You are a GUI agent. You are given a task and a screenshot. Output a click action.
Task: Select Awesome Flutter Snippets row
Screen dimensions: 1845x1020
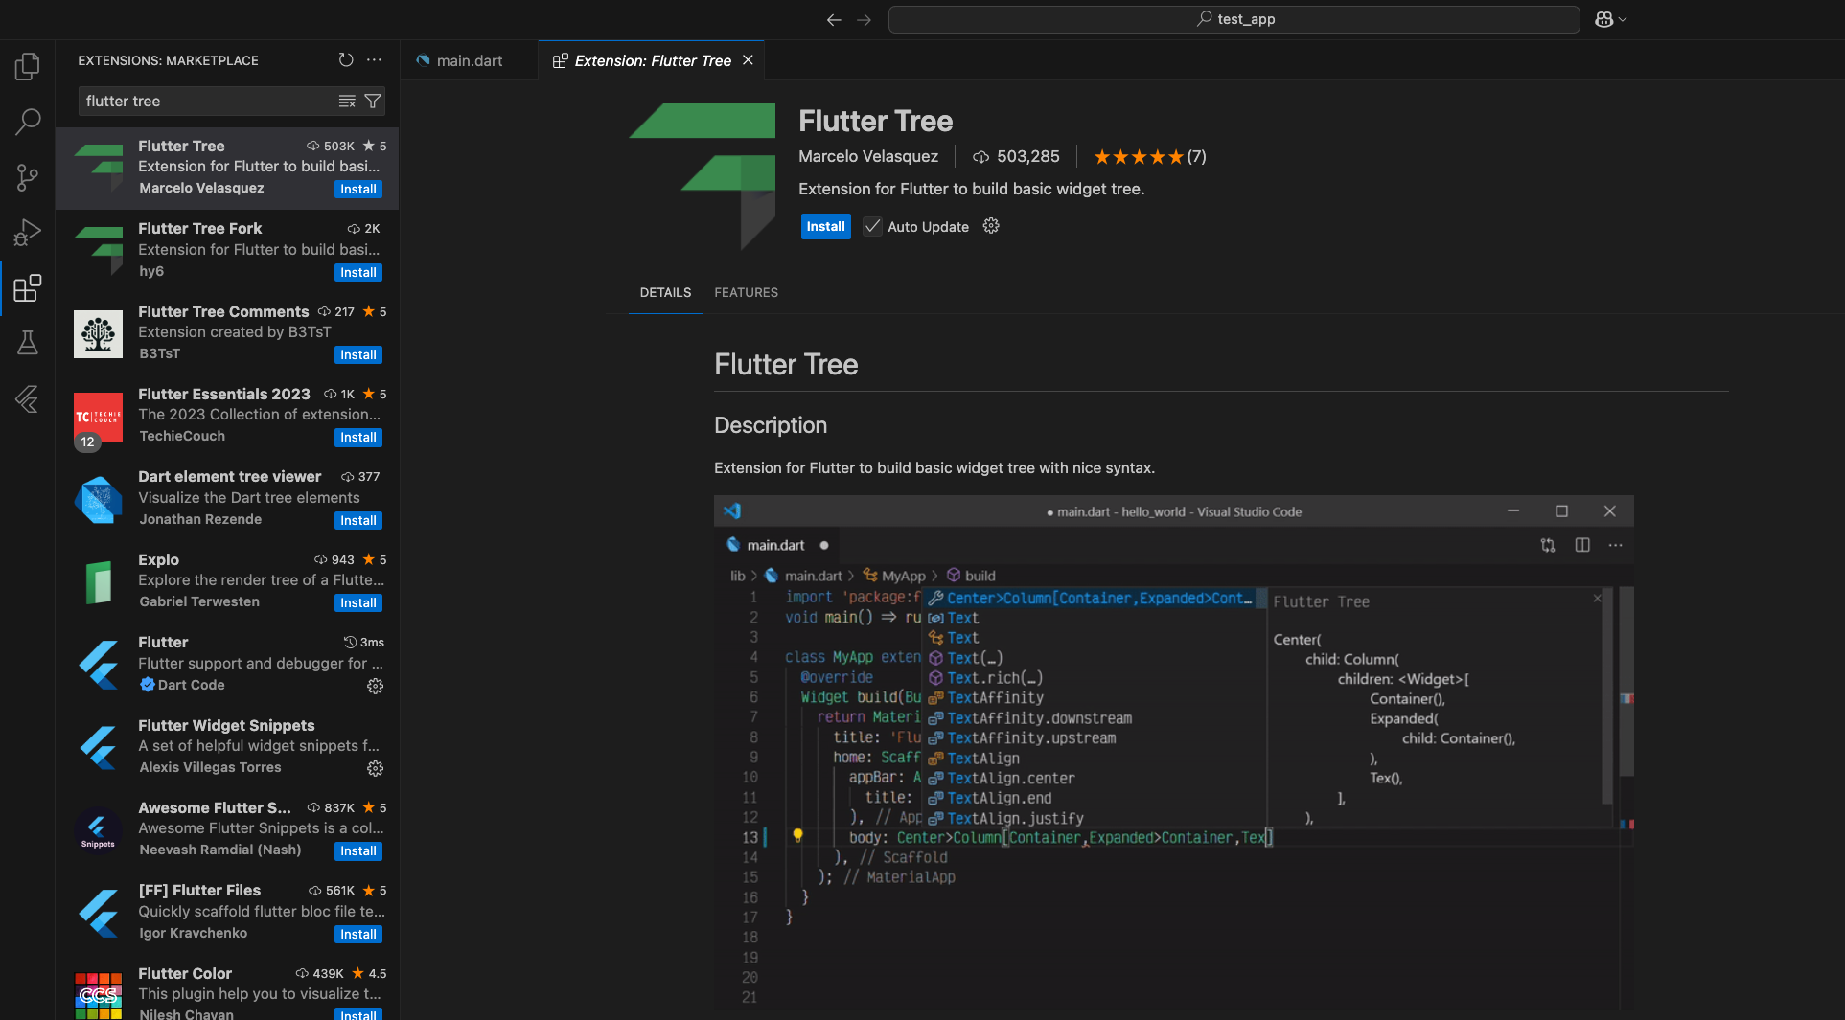[227, 829]
